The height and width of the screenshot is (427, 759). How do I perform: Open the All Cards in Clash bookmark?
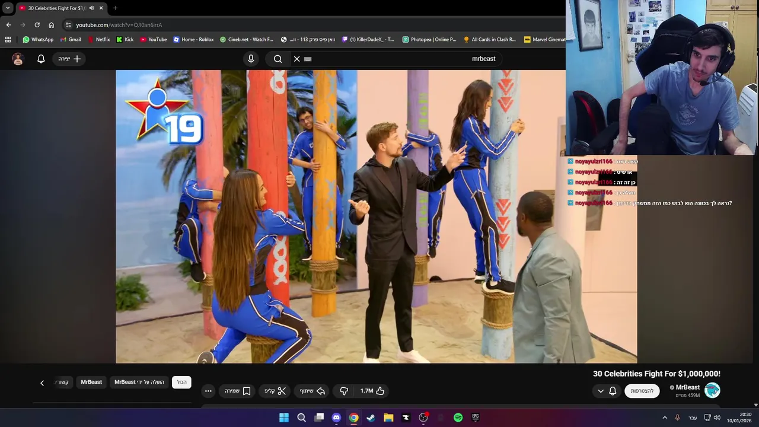[490, 40]
